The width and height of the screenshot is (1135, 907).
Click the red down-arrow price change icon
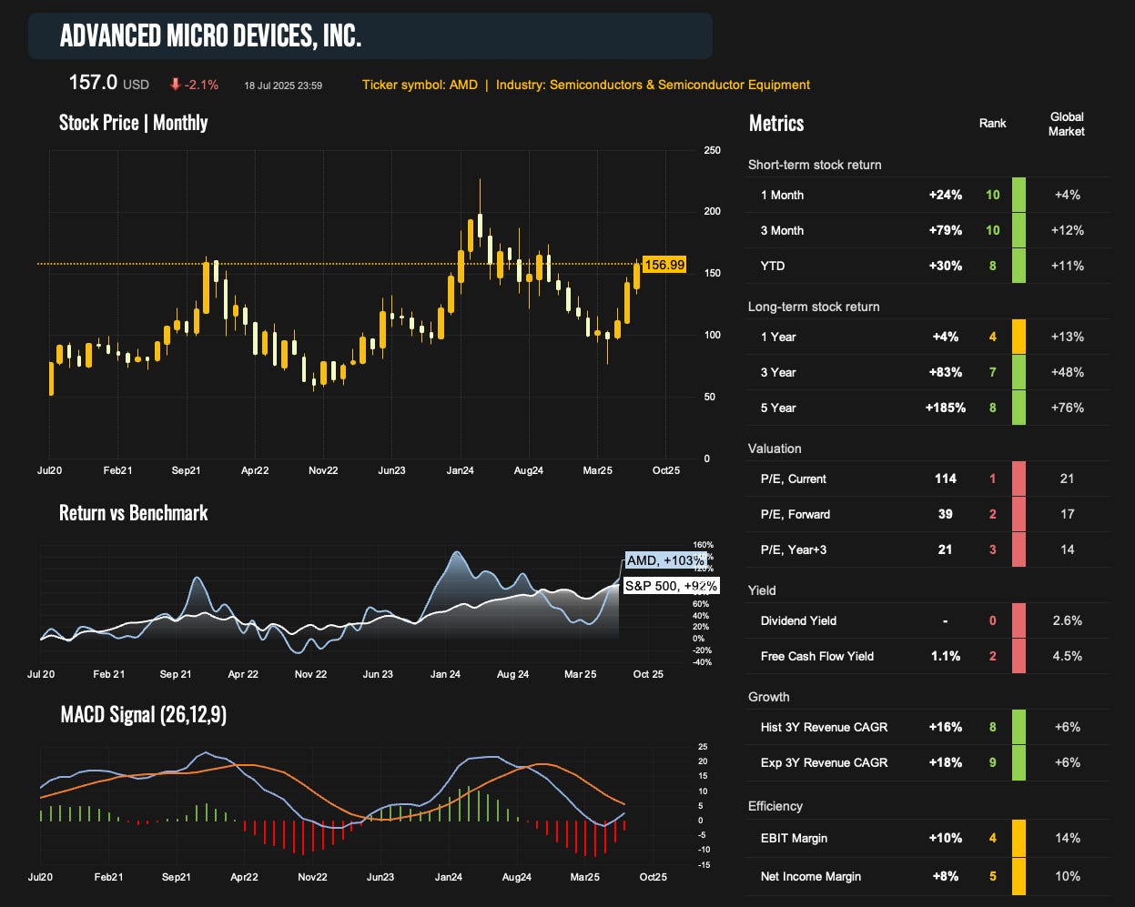175,85
